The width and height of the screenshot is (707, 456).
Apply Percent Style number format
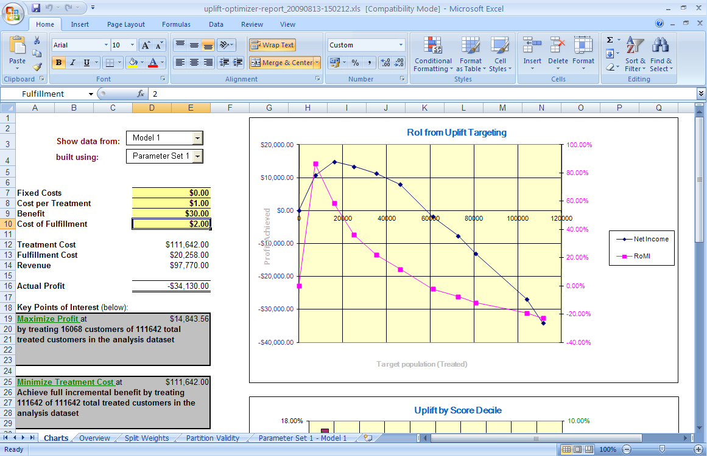point(355,63)
